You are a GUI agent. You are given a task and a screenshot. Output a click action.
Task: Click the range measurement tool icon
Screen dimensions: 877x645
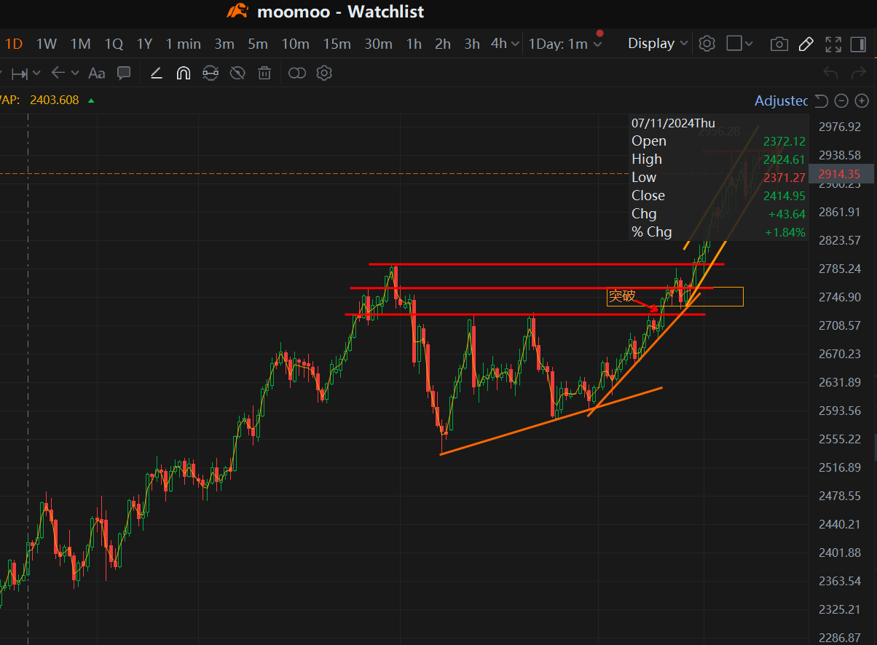point(20,74)
